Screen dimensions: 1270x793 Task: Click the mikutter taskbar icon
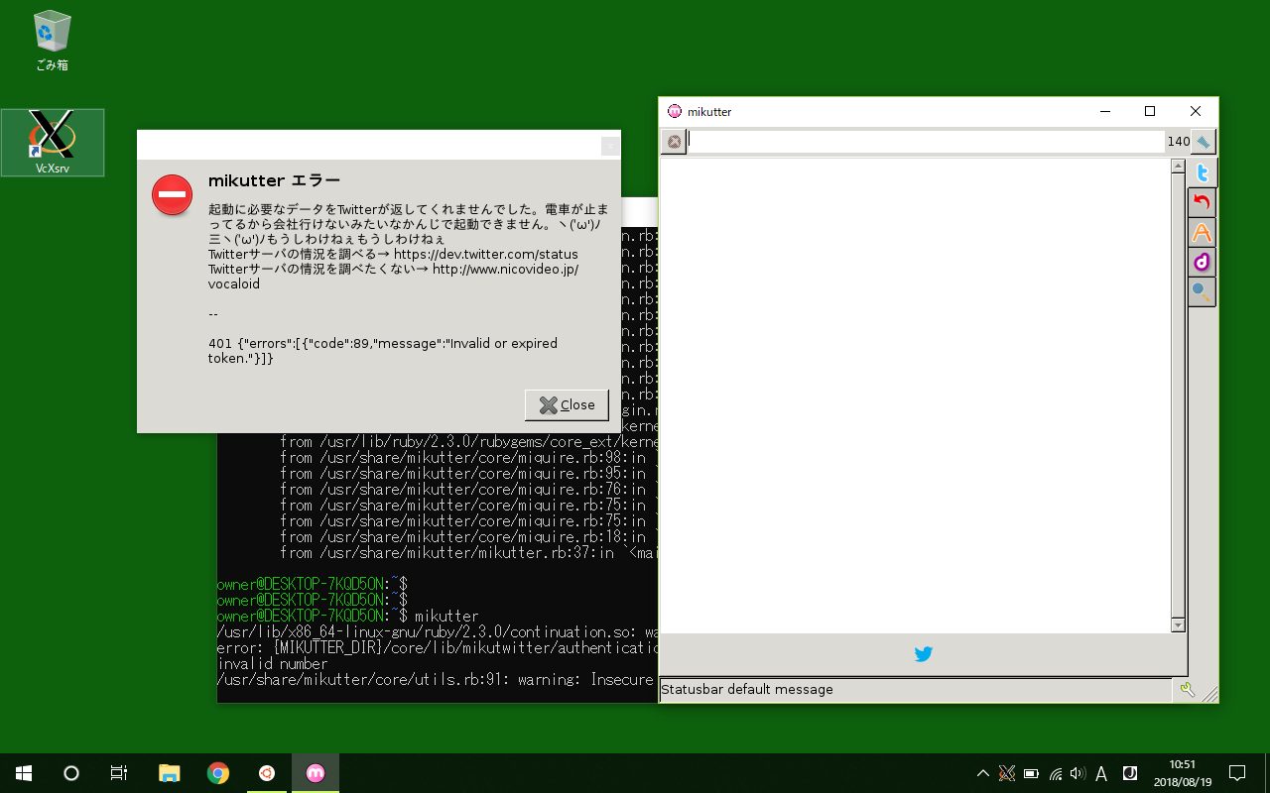point(316,773)
